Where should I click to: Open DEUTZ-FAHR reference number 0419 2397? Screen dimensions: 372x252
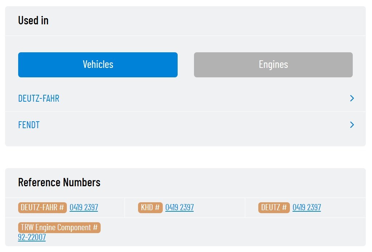84,207
